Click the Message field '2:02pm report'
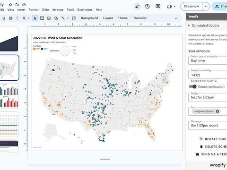This screenshot has width=227, height=170. tap(208, 125)
